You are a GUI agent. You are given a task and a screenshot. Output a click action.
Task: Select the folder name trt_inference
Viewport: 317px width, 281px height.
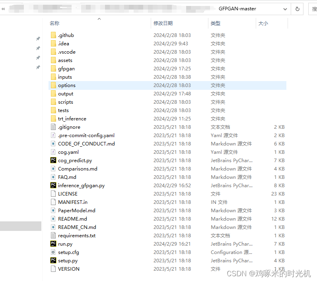(72, 119)
